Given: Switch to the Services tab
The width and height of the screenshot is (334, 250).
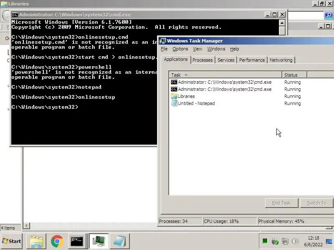Looking at the screenshot, I should (226, 60).
